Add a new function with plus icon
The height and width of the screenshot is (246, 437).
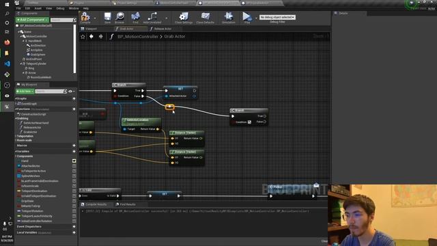[74, 109]
